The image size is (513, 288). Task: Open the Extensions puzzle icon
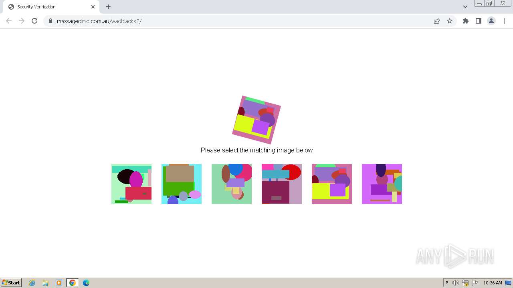[466, 21]
